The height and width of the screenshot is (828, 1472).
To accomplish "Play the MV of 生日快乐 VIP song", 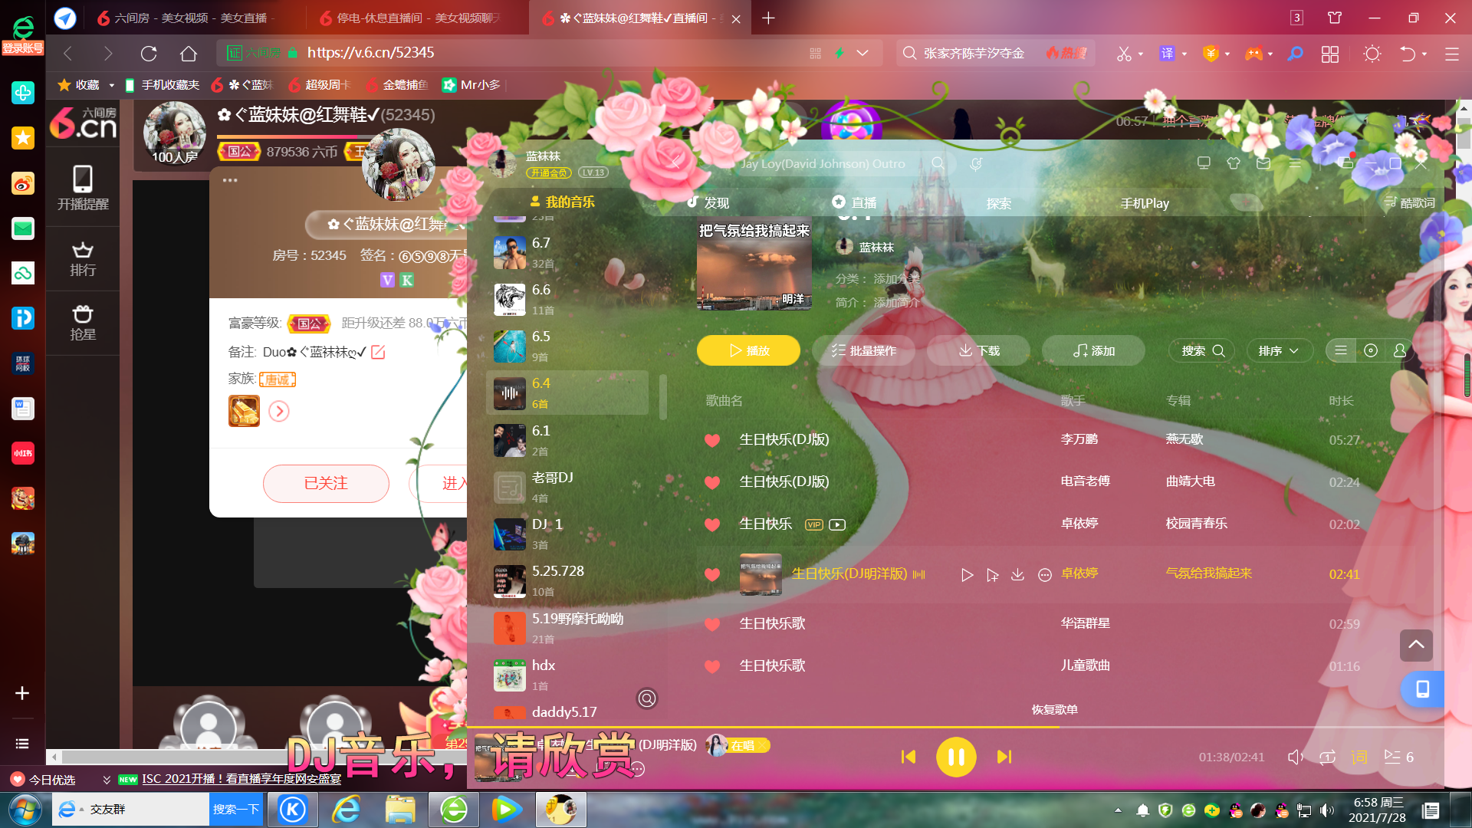I will 837,524.
